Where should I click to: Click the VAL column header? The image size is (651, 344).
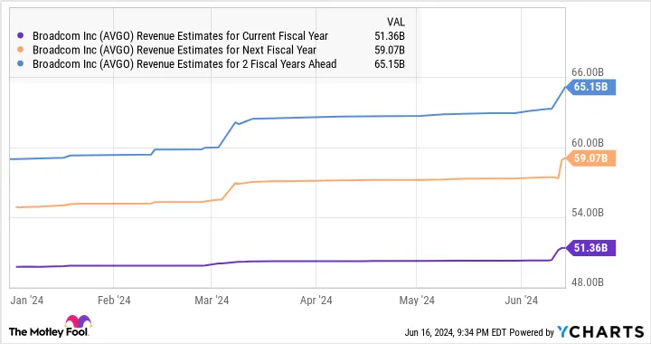396,22
